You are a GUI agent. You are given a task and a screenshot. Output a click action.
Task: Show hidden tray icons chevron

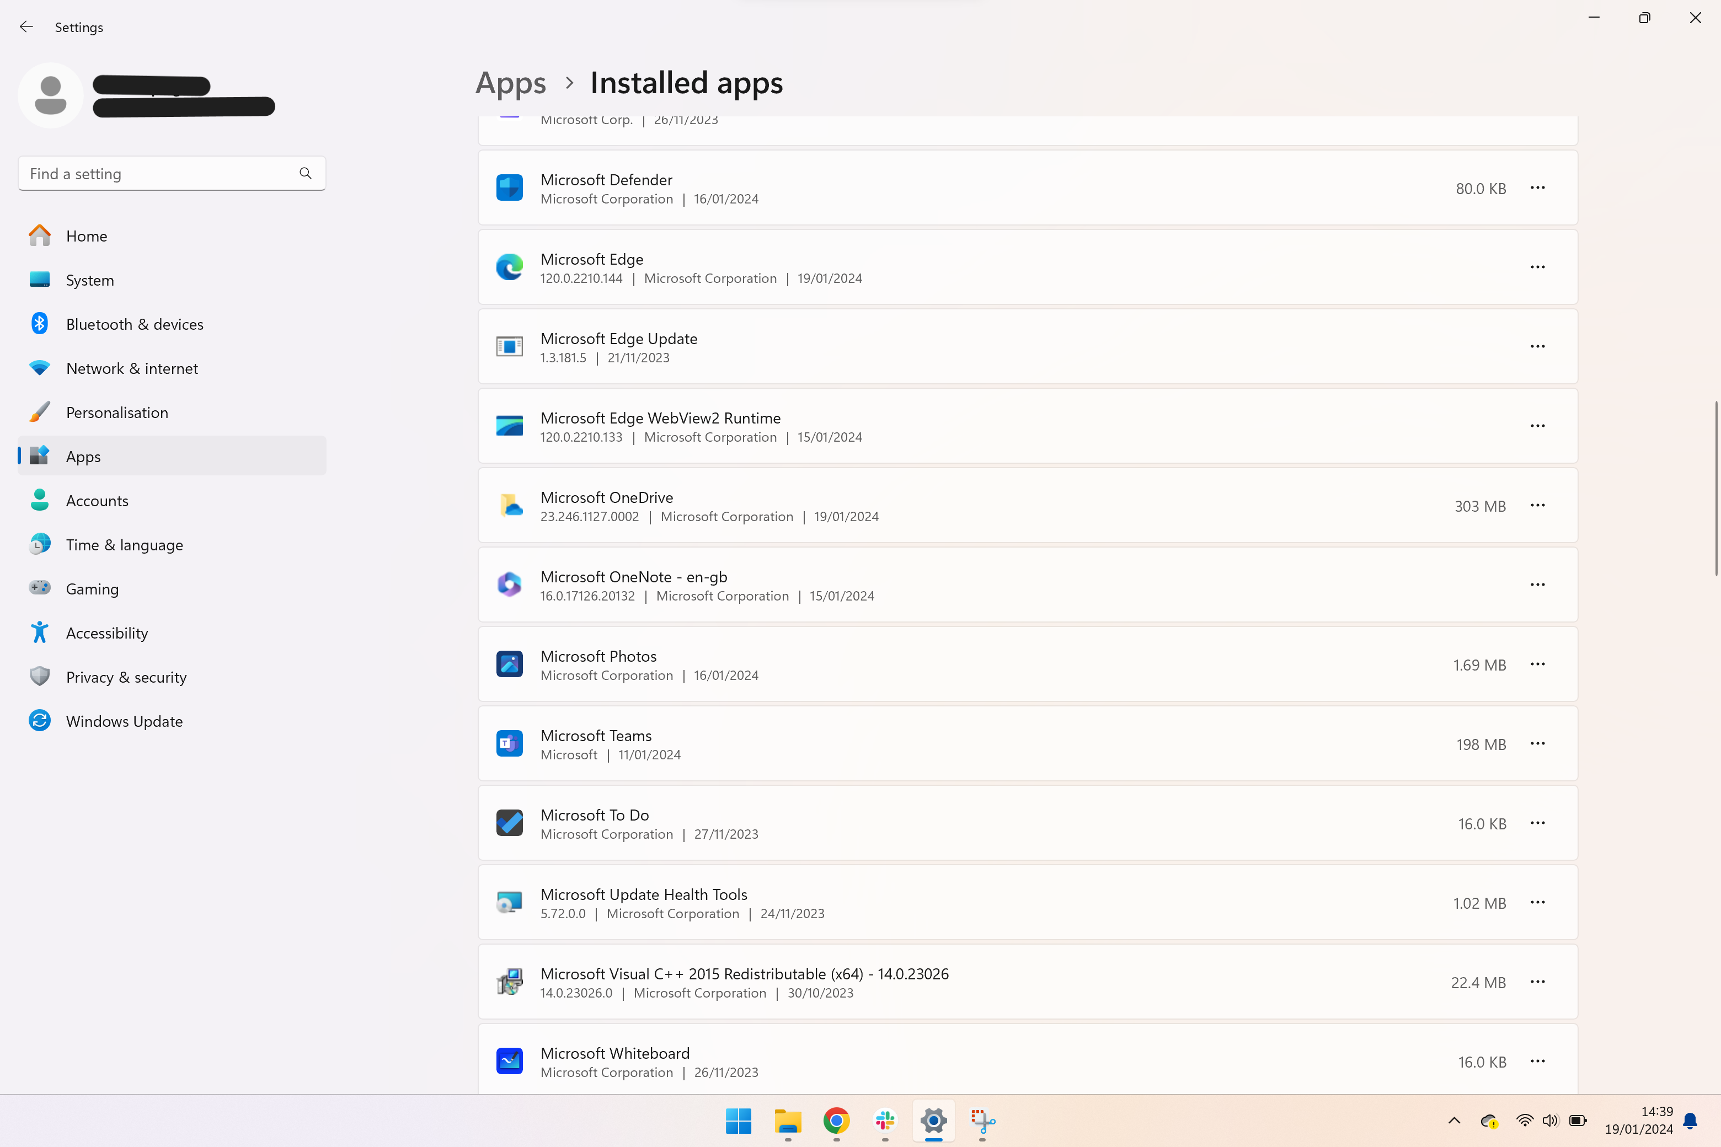(1454, 1121)
